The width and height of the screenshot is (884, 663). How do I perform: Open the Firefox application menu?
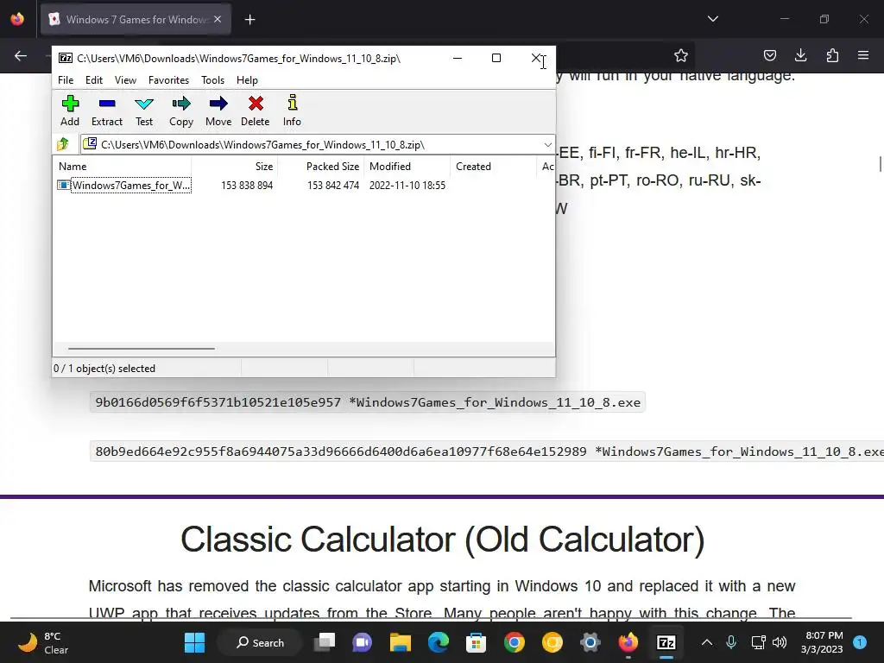[863, 55]
